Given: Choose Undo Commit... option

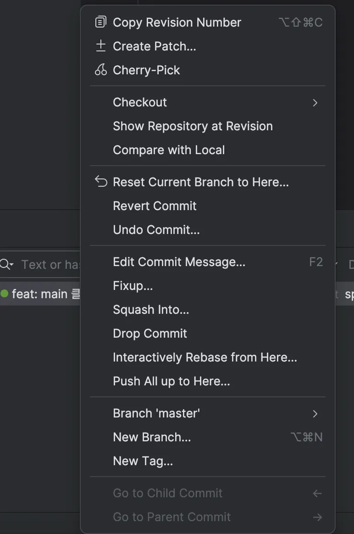Looking at the screenshot, I should (156, 230).
